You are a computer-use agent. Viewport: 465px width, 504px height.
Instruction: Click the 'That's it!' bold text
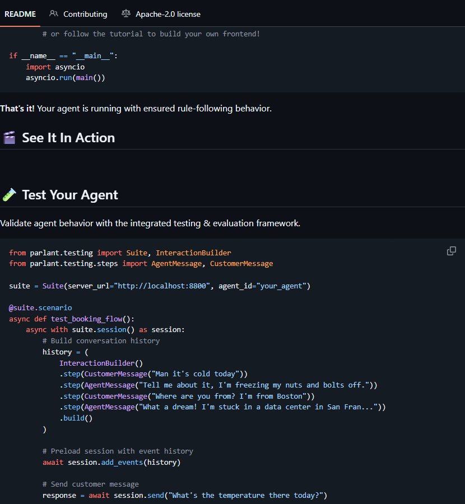point(17,108)
